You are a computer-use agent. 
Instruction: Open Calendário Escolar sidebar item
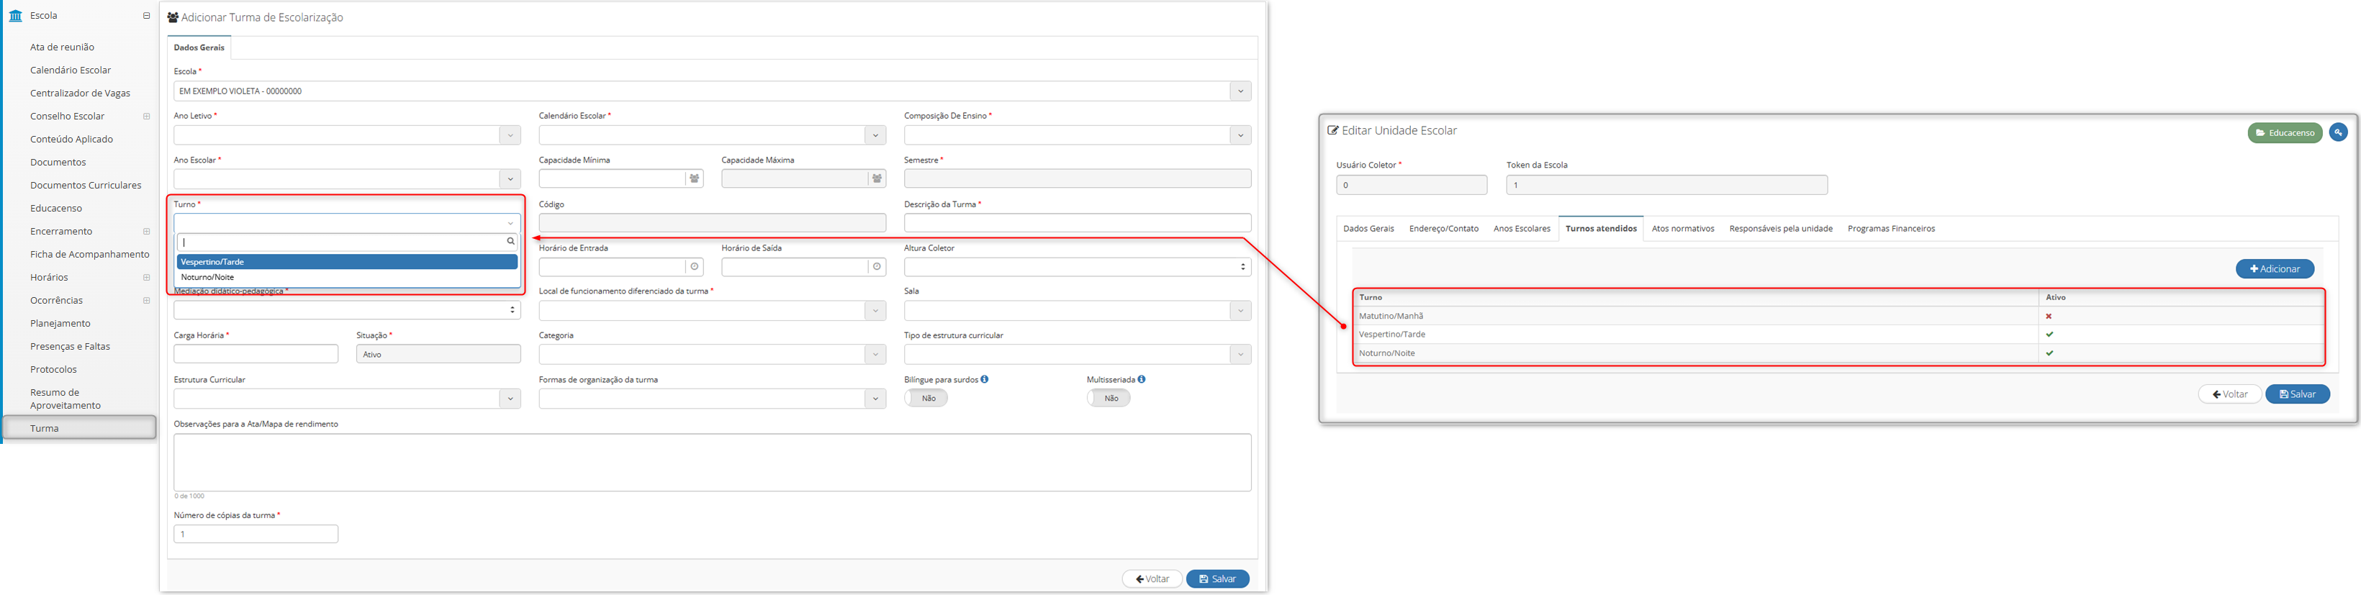71,70
